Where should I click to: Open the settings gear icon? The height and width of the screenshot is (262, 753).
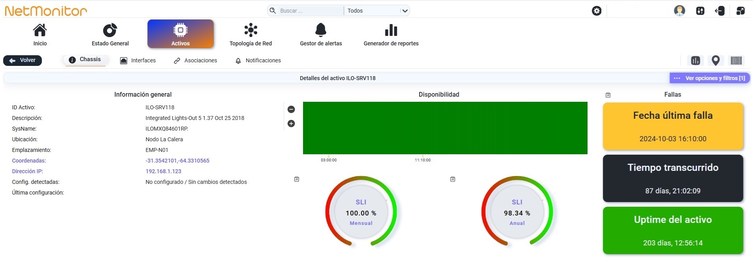pyautogui.click(x=597, y=11)
